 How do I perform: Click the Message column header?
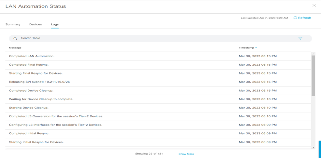click(x=15, y=48)
